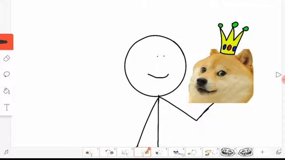
Task: Select the Text tool
Action: 7,108
